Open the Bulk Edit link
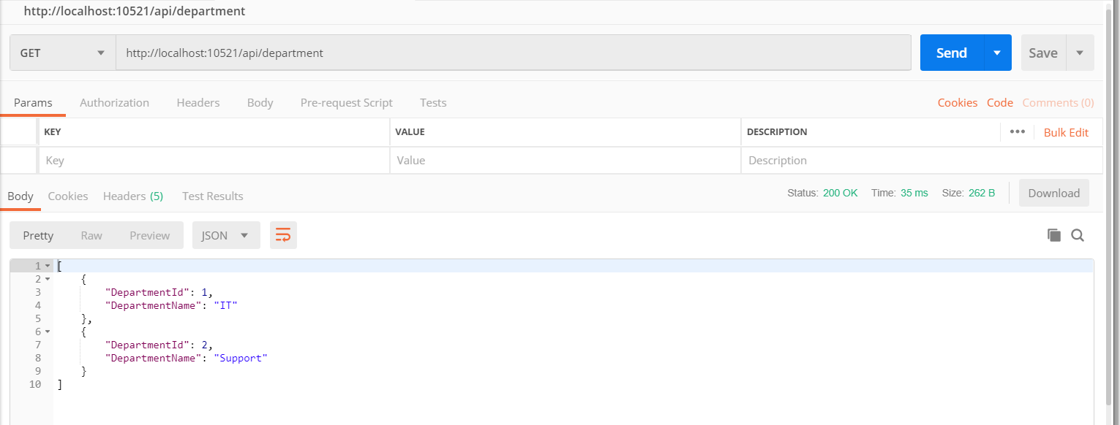 tap(1066, 132)
